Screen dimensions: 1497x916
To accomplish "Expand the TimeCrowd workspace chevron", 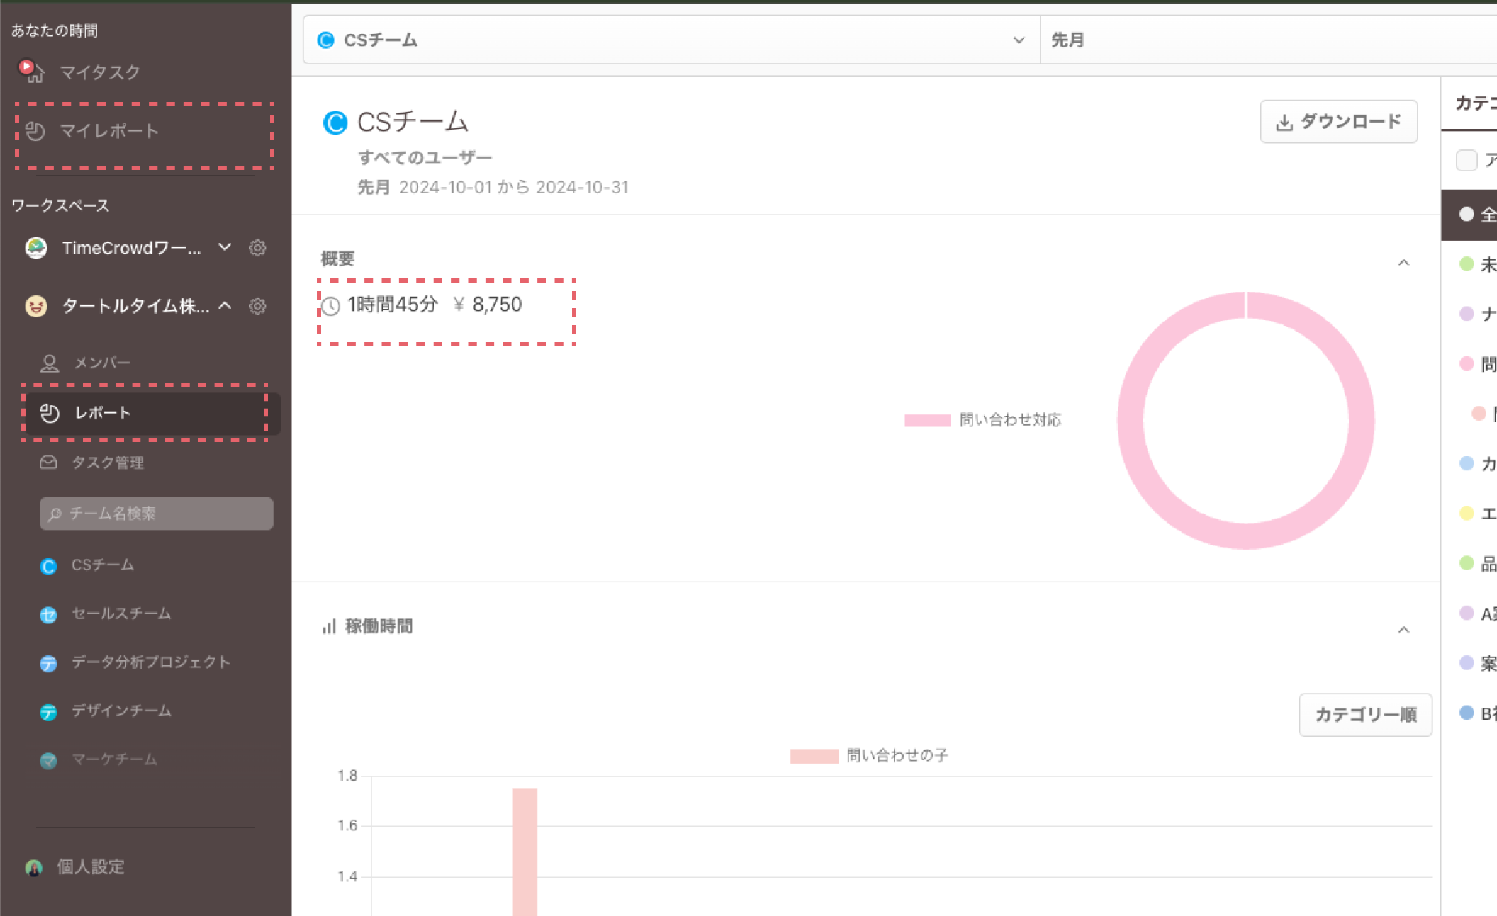I will (225, 247).
